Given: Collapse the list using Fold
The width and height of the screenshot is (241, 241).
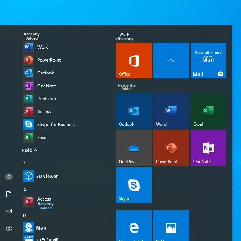Looking at the screenshot, I should (x=29, y=150).
